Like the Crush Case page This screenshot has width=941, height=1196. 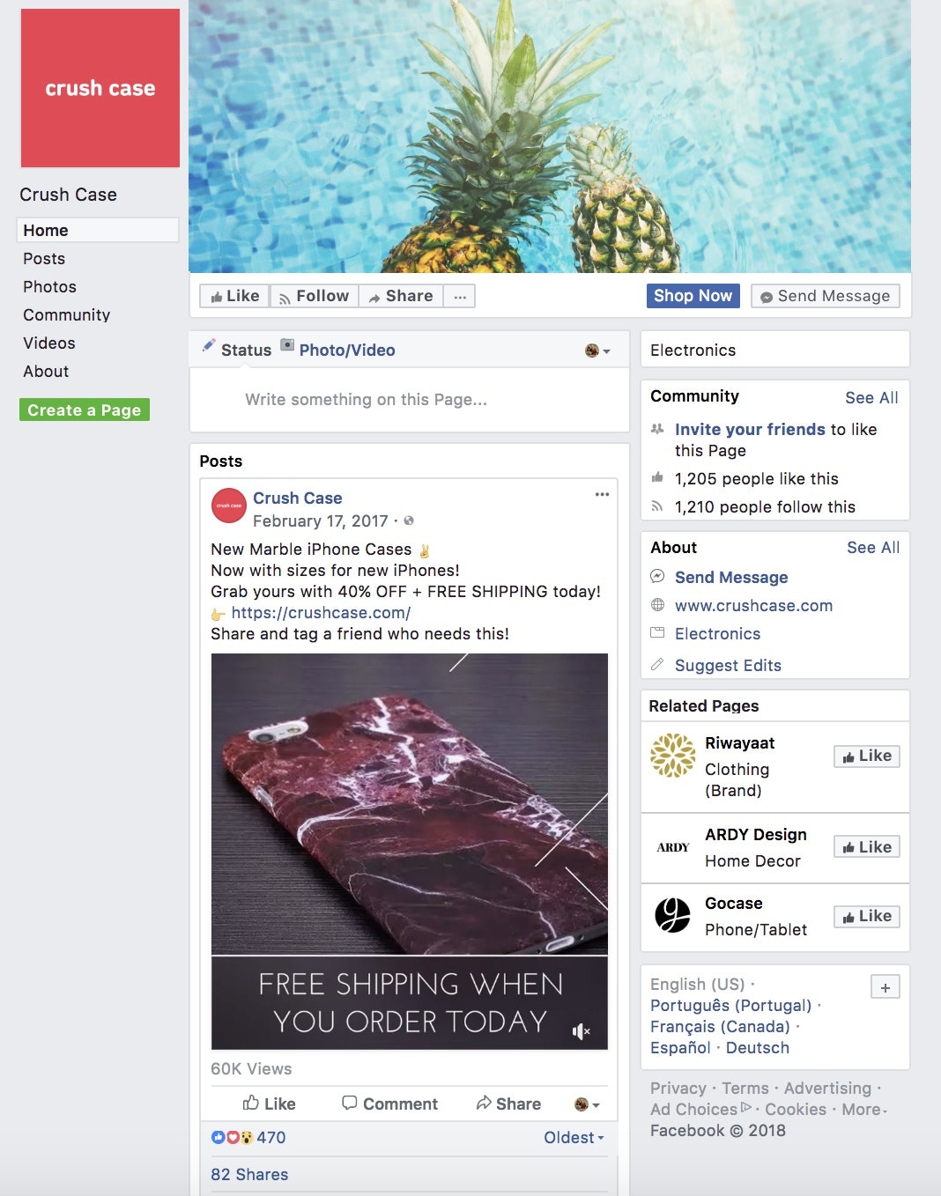pyautogui.click(x=235, y=297)
